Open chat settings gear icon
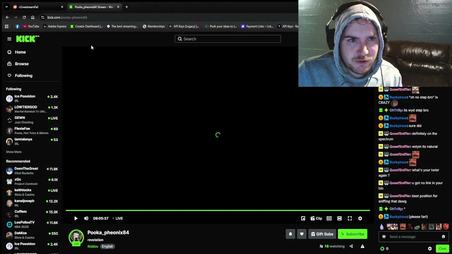The height and width of the screenshot is (254, 452). click(x=430, y=249)
